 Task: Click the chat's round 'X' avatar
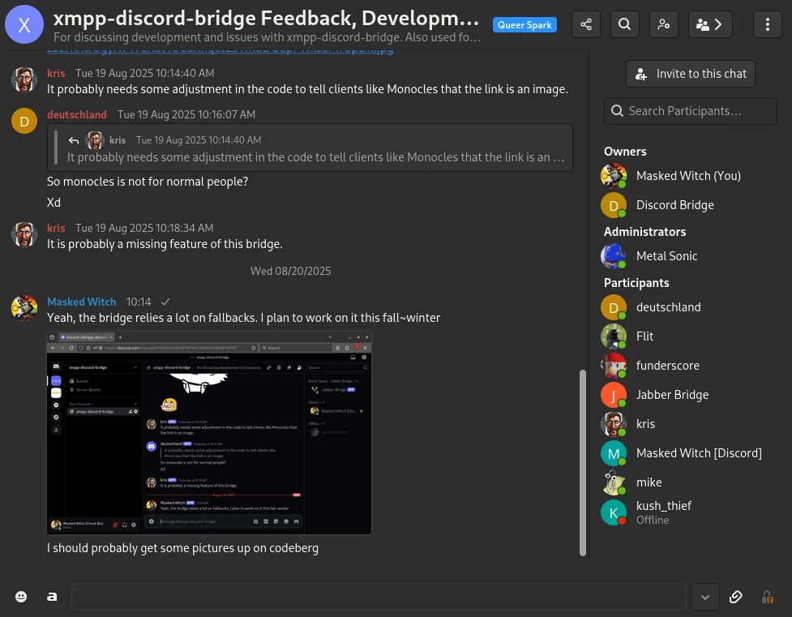coord(24,24)
